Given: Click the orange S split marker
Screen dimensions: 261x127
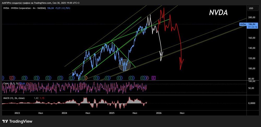Looking at the screenshot, I should click(85, 78).
